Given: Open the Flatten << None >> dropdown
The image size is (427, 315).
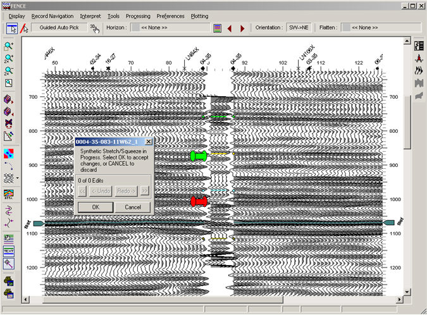Looking at the screenshot, I should point(381,28).
